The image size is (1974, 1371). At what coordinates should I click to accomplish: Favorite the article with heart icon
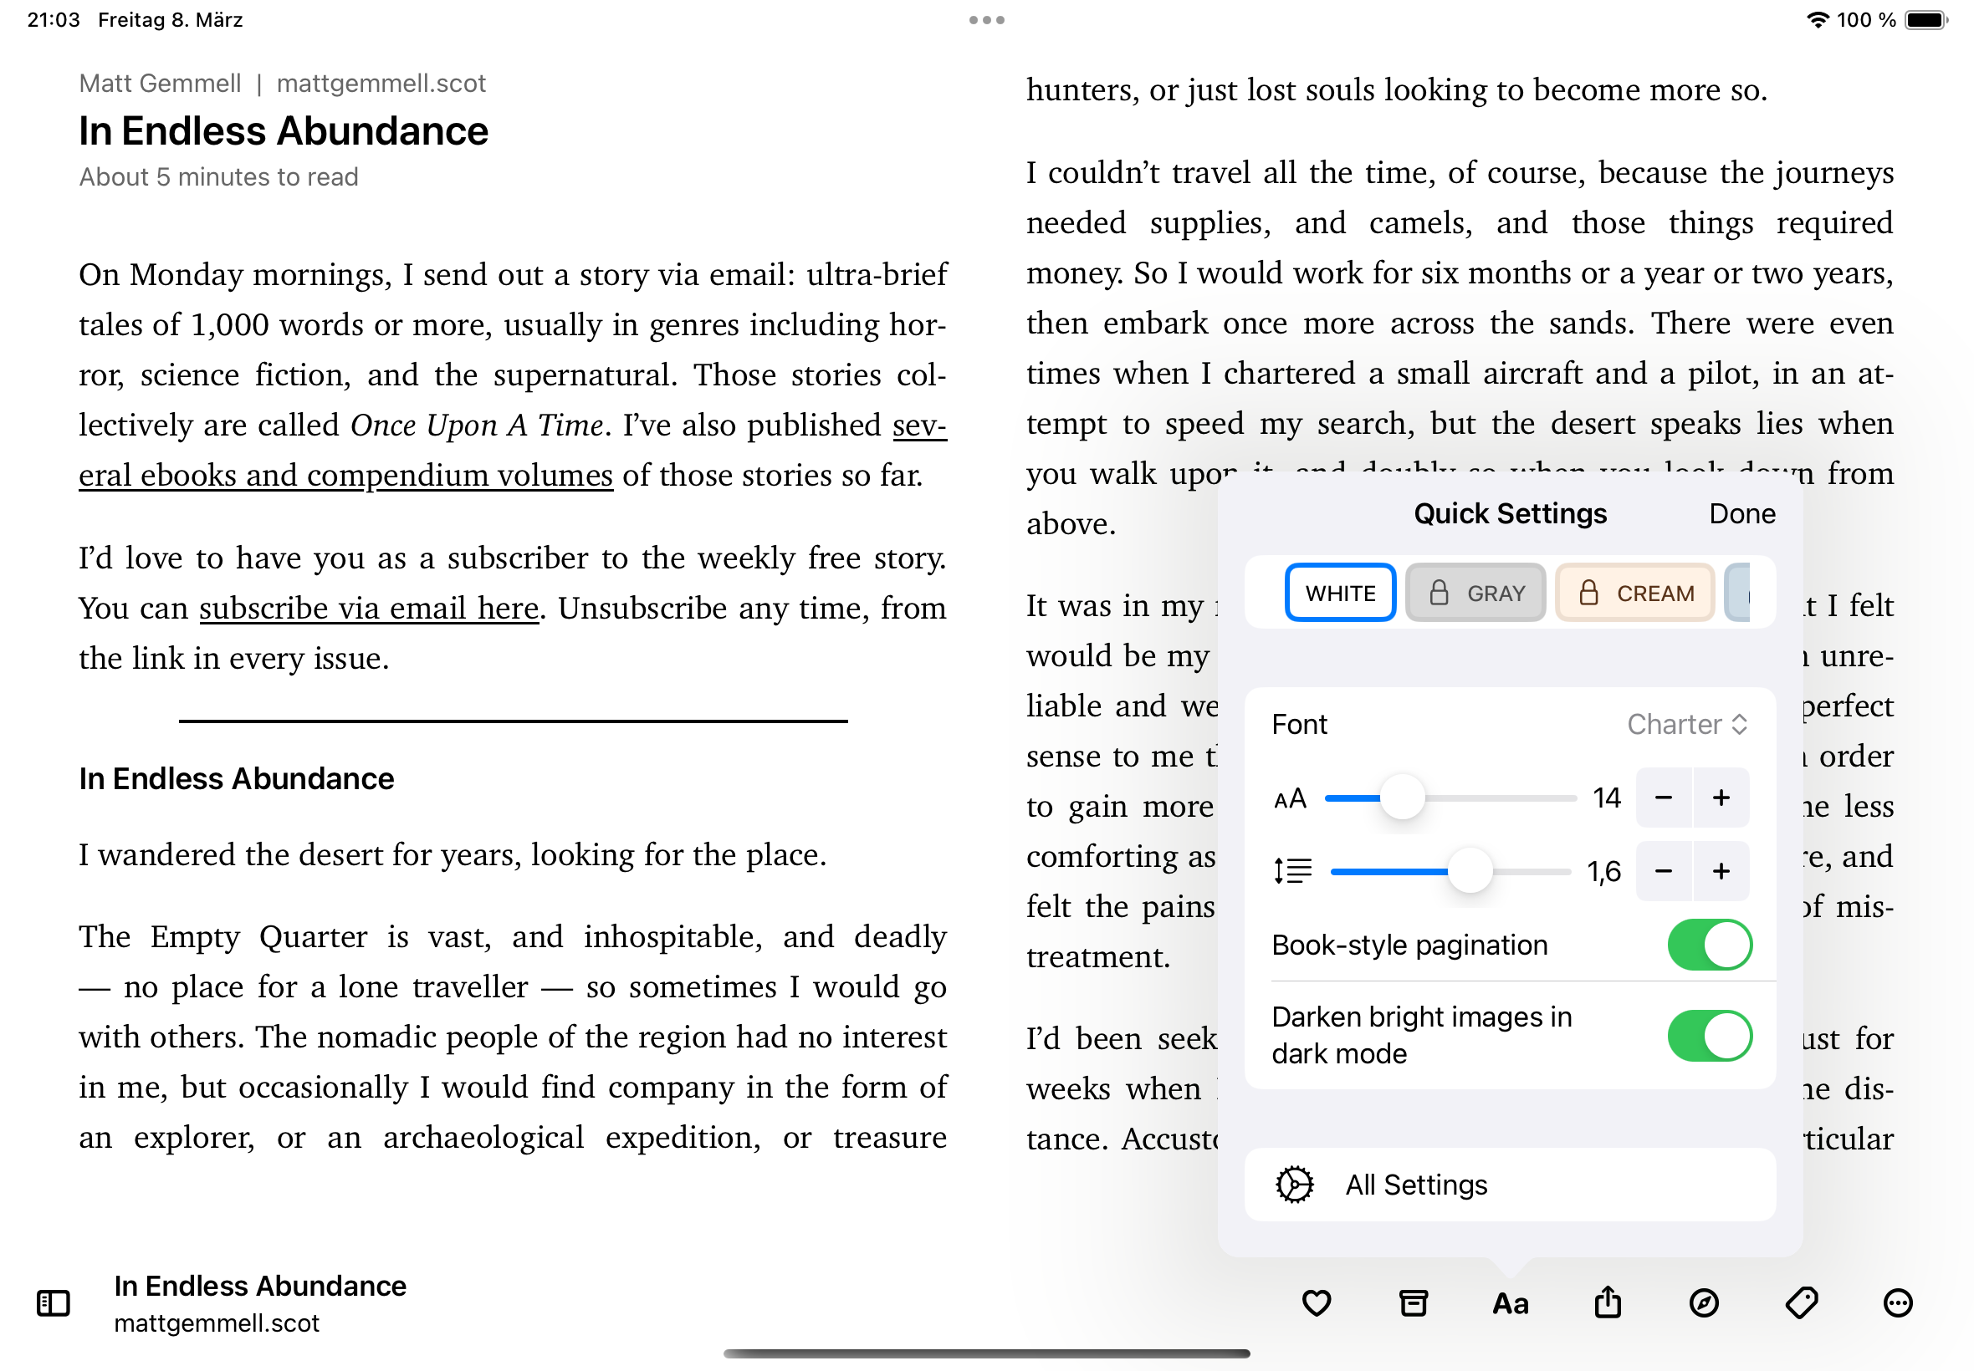click(1317, 1303)
